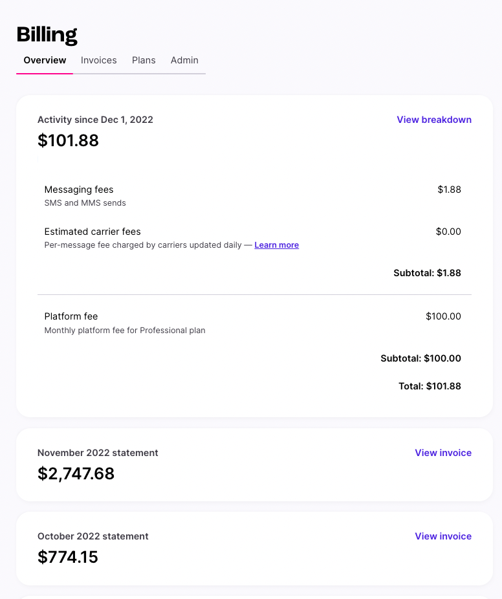Image resolution: width=502 pixels, height=599 pixels.
Task: Select the Overview tab
Action: click(x=45, y=60)
